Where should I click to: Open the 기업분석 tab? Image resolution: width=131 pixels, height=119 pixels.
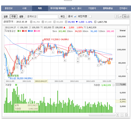[92, 8]
